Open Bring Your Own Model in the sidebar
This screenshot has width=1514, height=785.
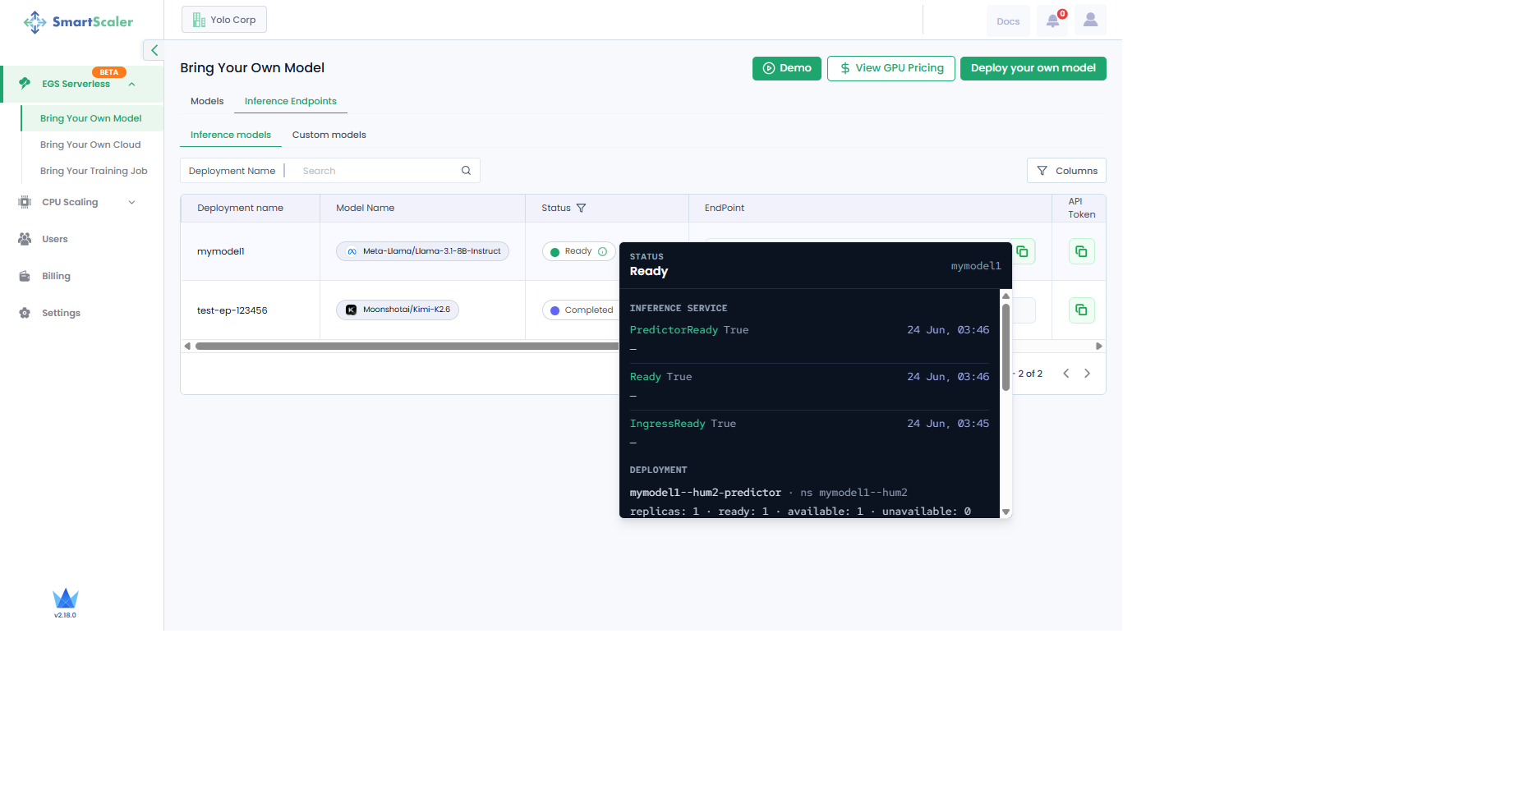[x=91, y=118]
